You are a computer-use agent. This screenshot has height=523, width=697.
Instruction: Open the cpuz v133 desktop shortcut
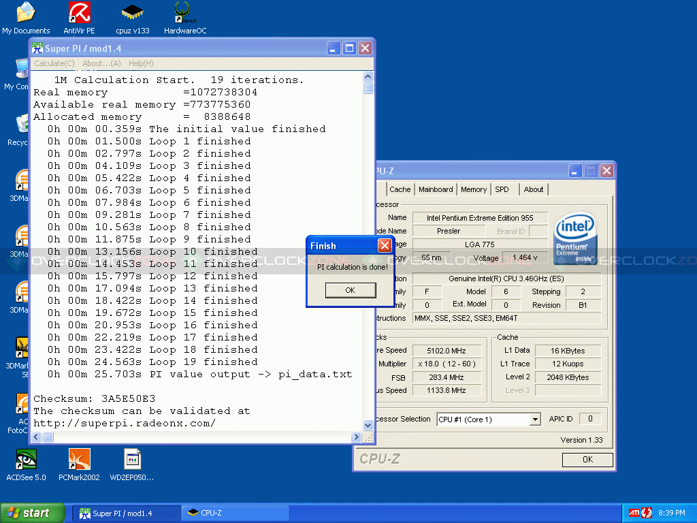click(133, 18)
